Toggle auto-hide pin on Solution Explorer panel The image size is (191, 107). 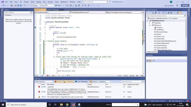coord(184,10)
